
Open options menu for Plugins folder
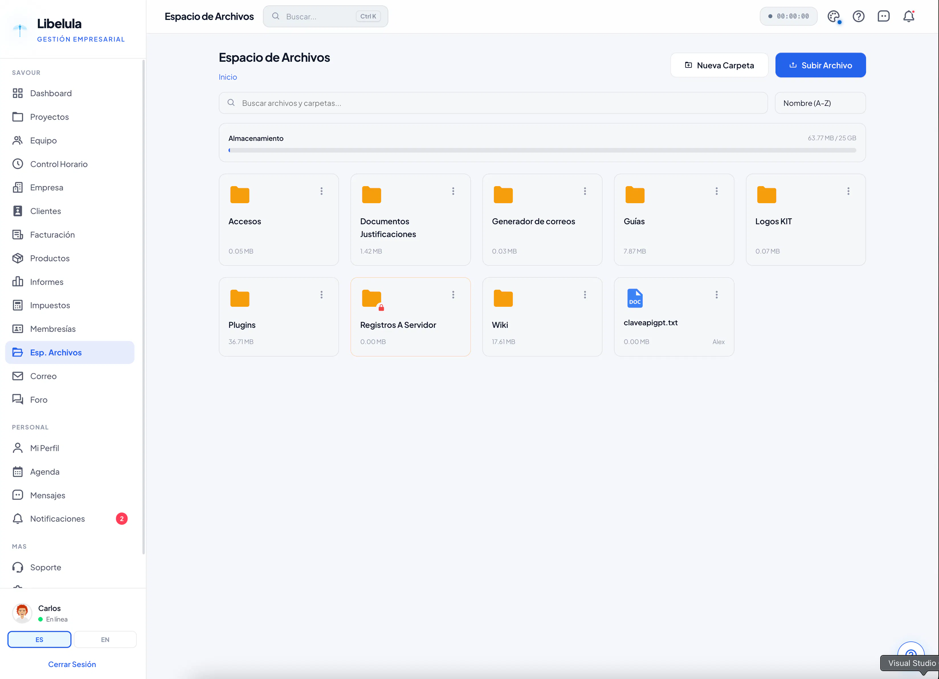[x=321, y=295]
